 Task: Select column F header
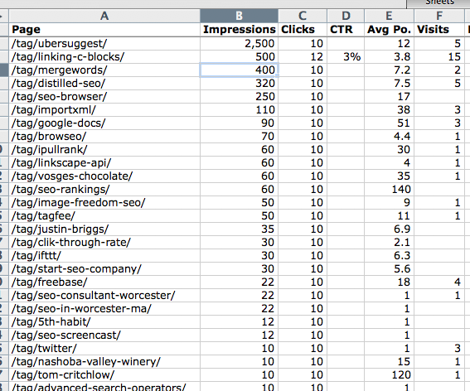pyautogui.click(x=439, y=16)
